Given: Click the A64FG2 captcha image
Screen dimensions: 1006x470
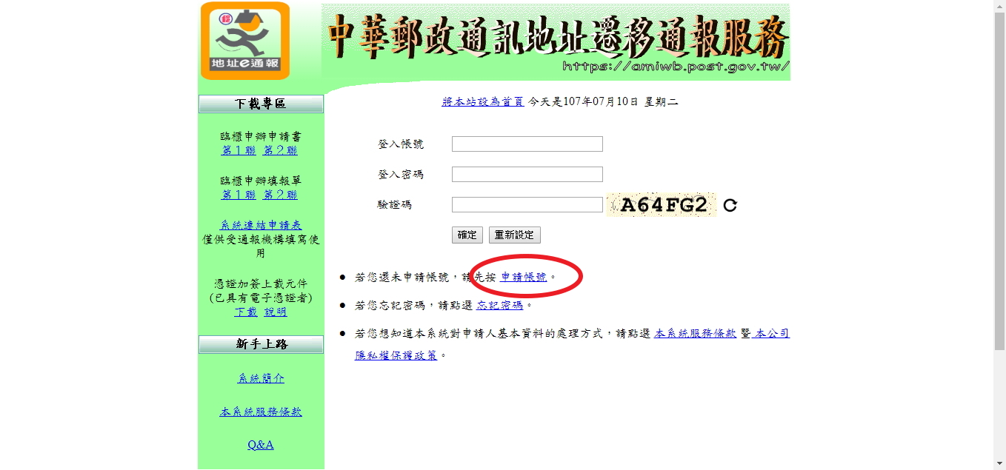Looking at the screenshot, I should click(x=662, y=205).
